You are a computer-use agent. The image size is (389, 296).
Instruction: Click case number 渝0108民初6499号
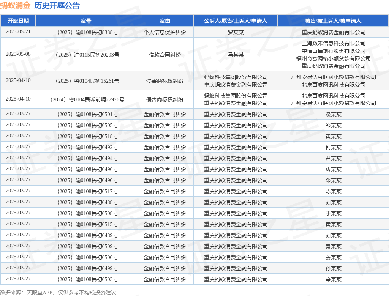coord(88,268)
